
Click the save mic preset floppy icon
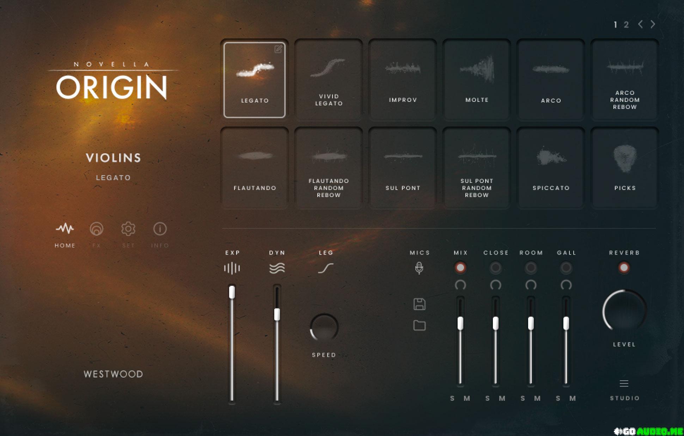(x=419, y=304)
